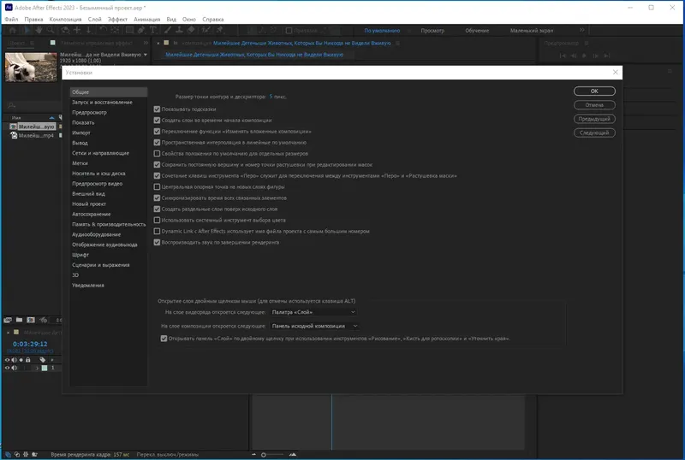Expand Project panel tabs overflow chevron
The image size is (685, 460).
[x=146, y=43]
